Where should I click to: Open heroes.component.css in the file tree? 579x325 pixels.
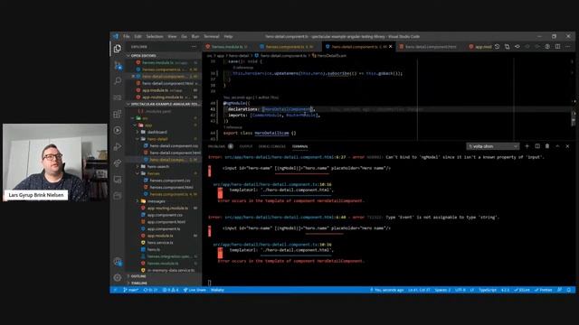[170, 181]
